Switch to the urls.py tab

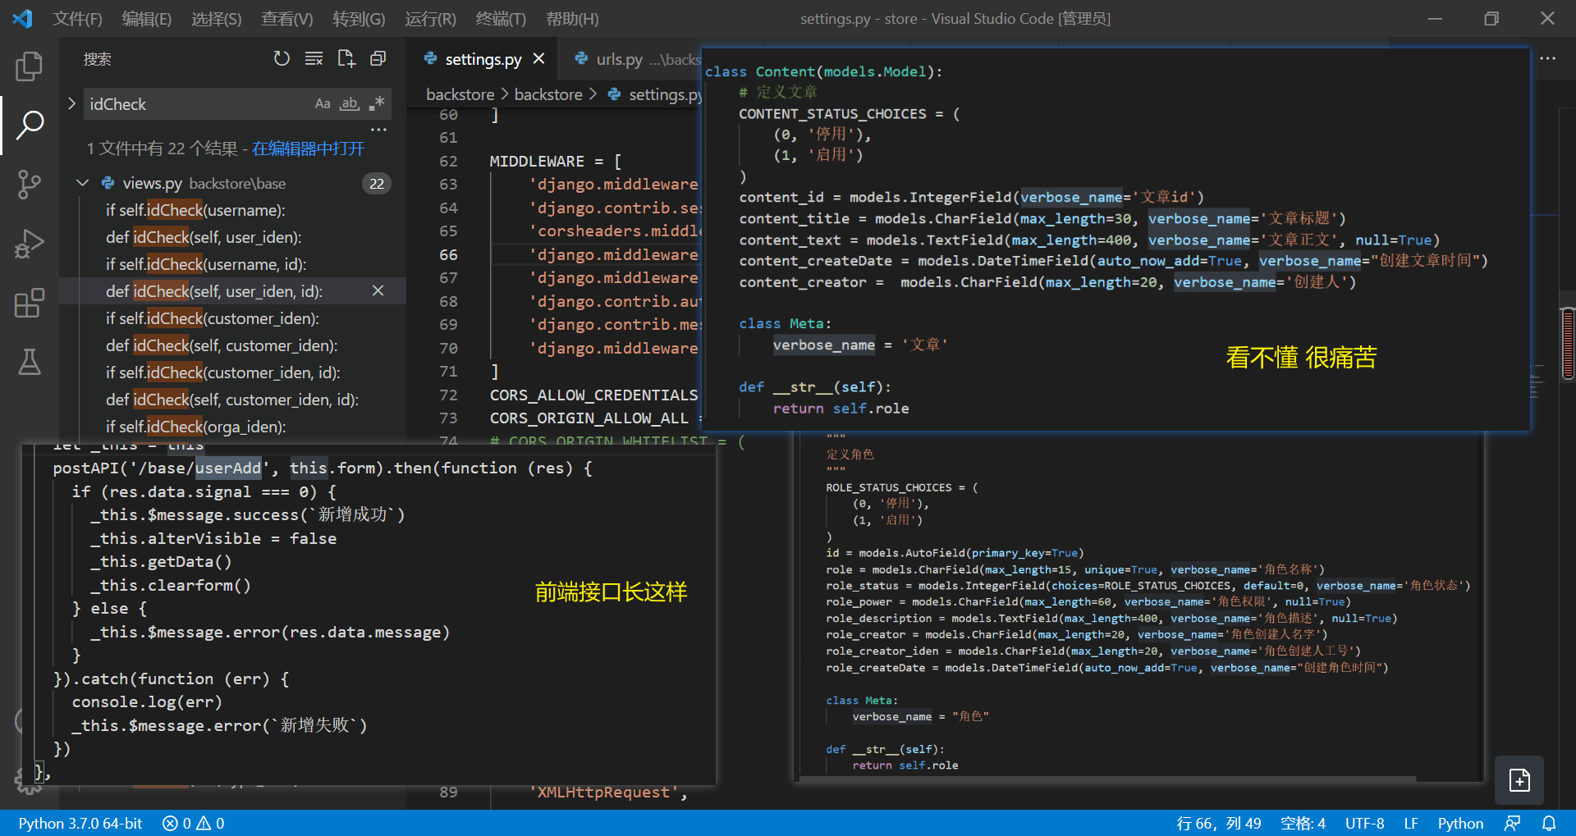pos(619,59)
